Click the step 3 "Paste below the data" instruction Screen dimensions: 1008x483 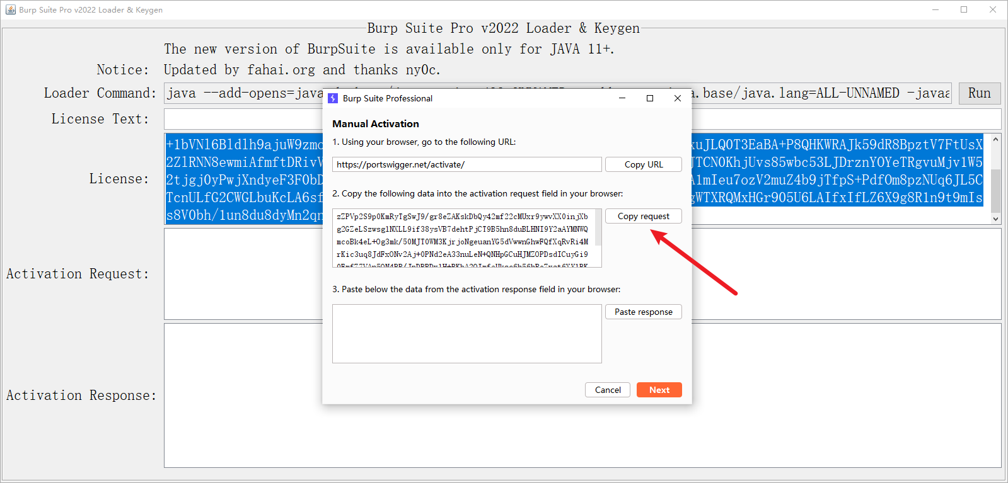pos(477,290)
